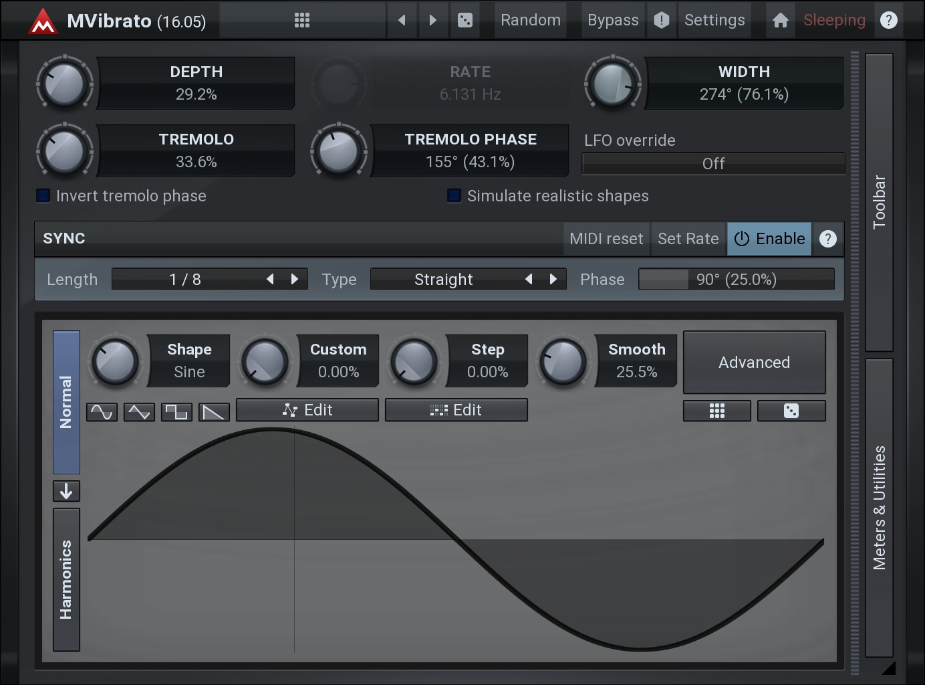Click the exclamation shield icon beside Bypass
This screenshot has height=685, width=925.
click(x=661, y=20)
